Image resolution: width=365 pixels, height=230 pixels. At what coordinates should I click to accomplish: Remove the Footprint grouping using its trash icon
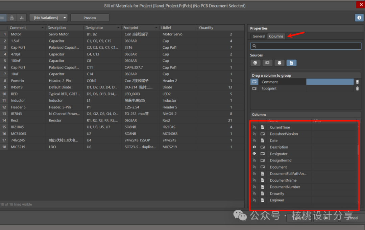[357, 88]
